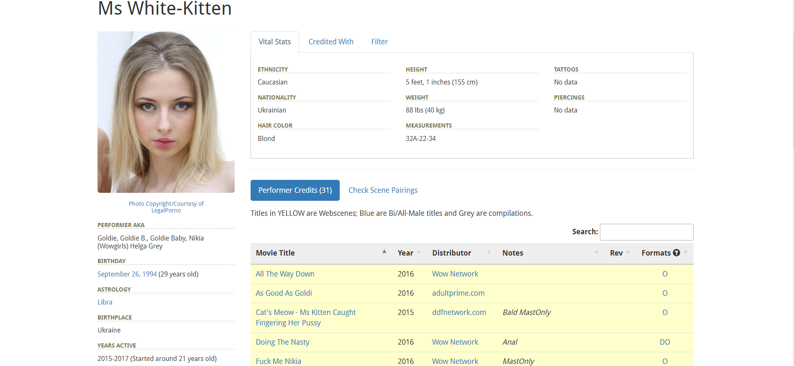Open Wow Network for Doing The Nasty
The height and width of the screenshot is (366, 794).
coord(455,342)
